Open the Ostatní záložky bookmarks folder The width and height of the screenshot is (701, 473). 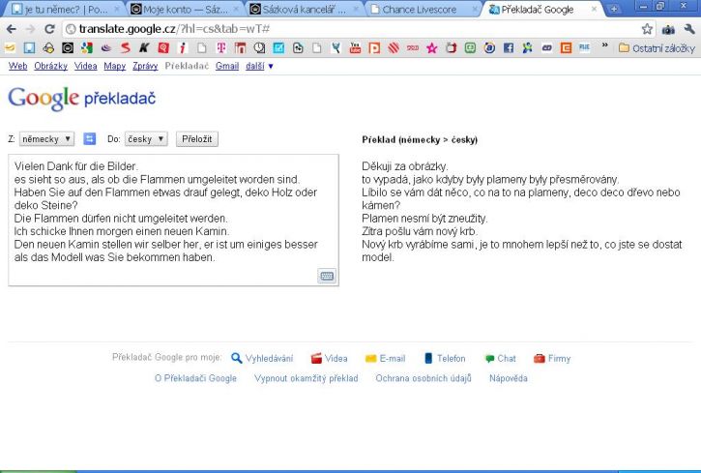[657, 47]
